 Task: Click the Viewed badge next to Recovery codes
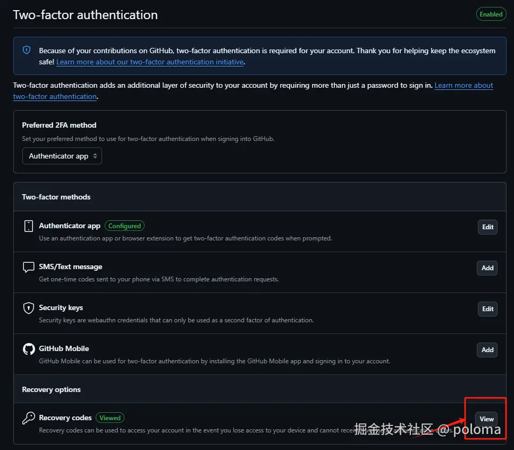tap(110, 418)
